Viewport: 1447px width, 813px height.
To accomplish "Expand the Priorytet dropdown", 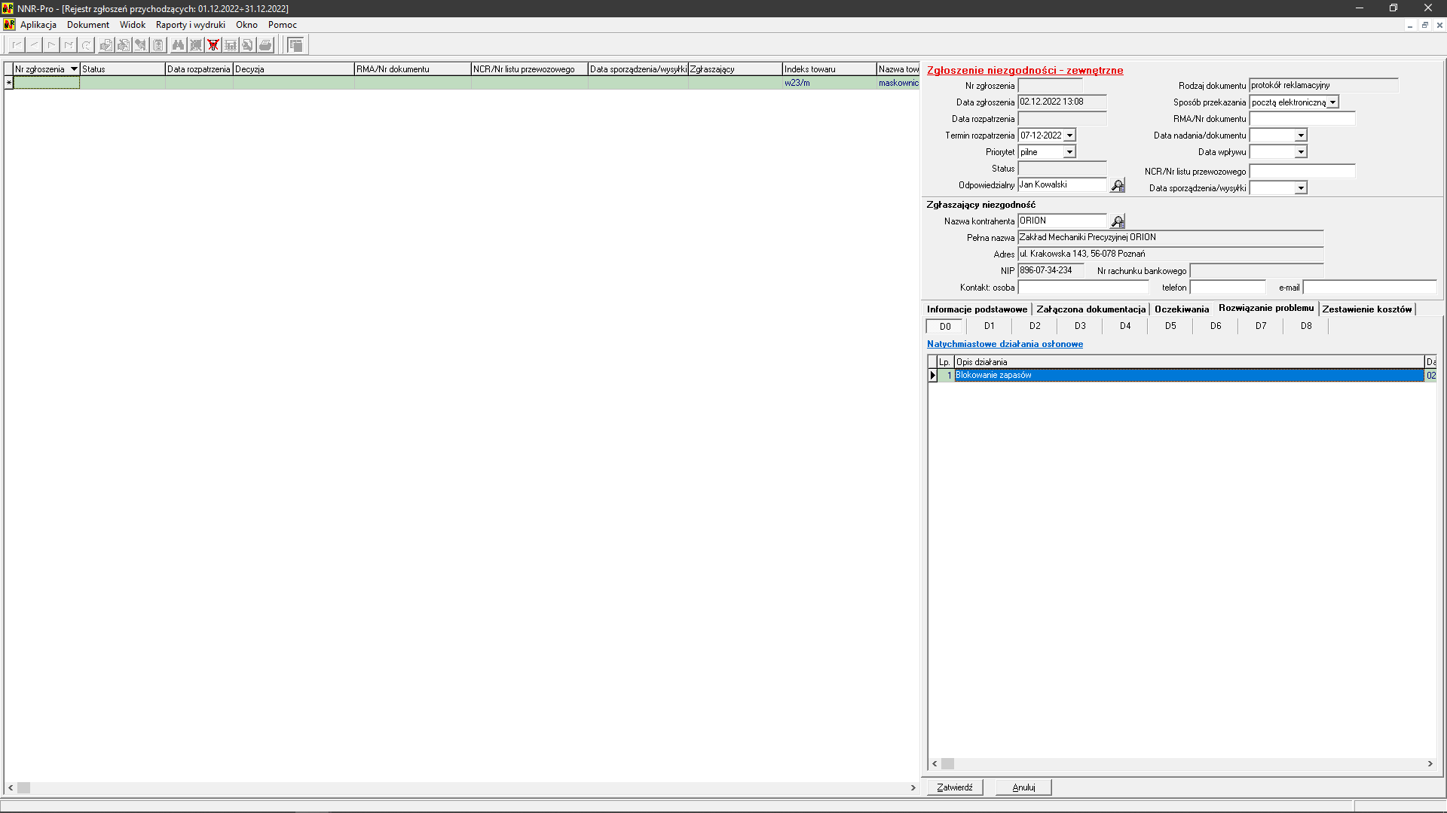I will (x=1069, y=152).
